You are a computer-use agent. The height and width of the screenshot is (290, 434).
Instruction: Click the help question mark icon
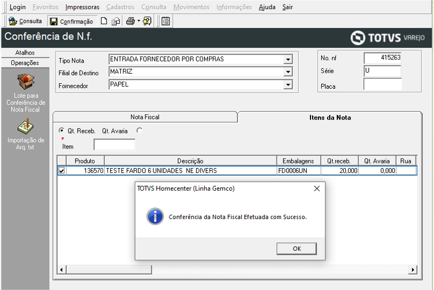tap(147, 21)
